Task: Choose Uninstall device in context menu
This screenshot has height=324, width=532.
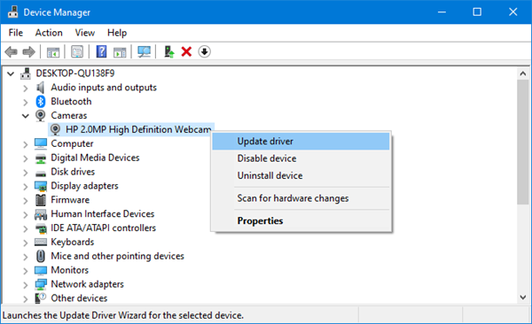Action: (x=301, y=175)
